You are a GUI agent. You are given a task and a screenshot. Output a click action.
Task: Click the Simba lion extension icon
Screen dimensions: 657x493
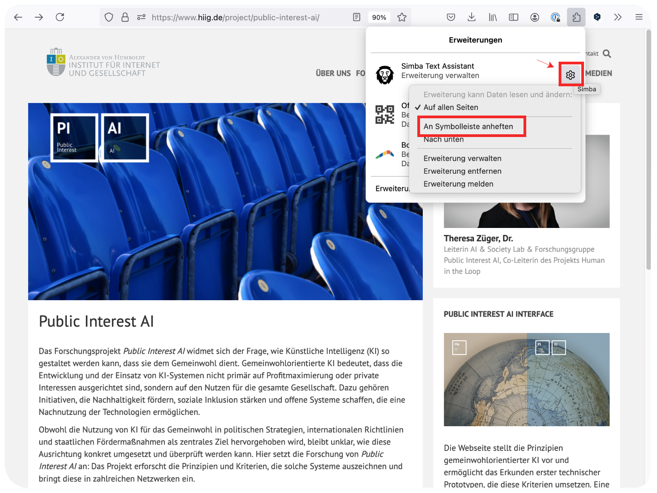[385, 75]
